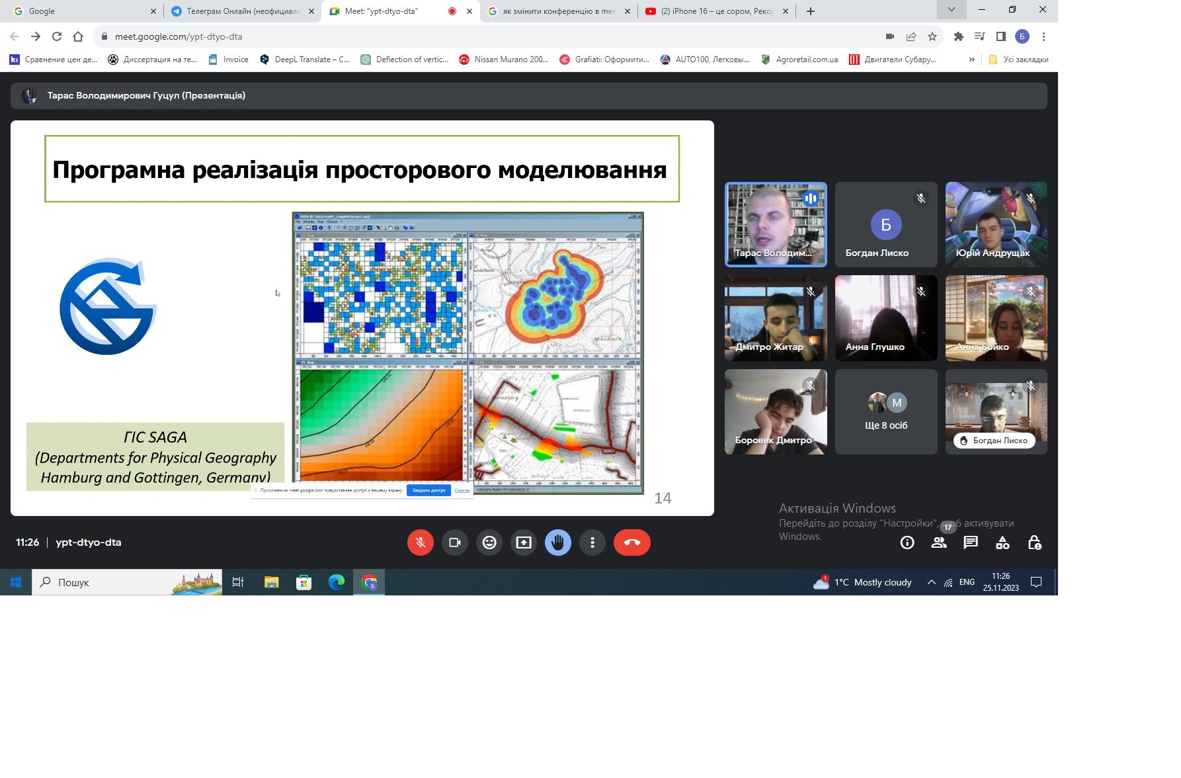Click the blue stop sharing button
The height and width of the screenshot is (778, 1181).
[x=428, y=490]
